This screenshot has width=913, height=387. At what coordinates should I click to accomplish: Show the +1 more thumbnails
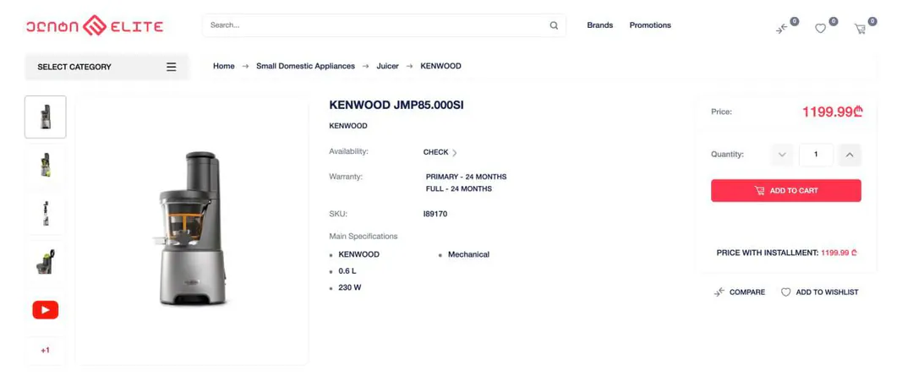[46, 351]
